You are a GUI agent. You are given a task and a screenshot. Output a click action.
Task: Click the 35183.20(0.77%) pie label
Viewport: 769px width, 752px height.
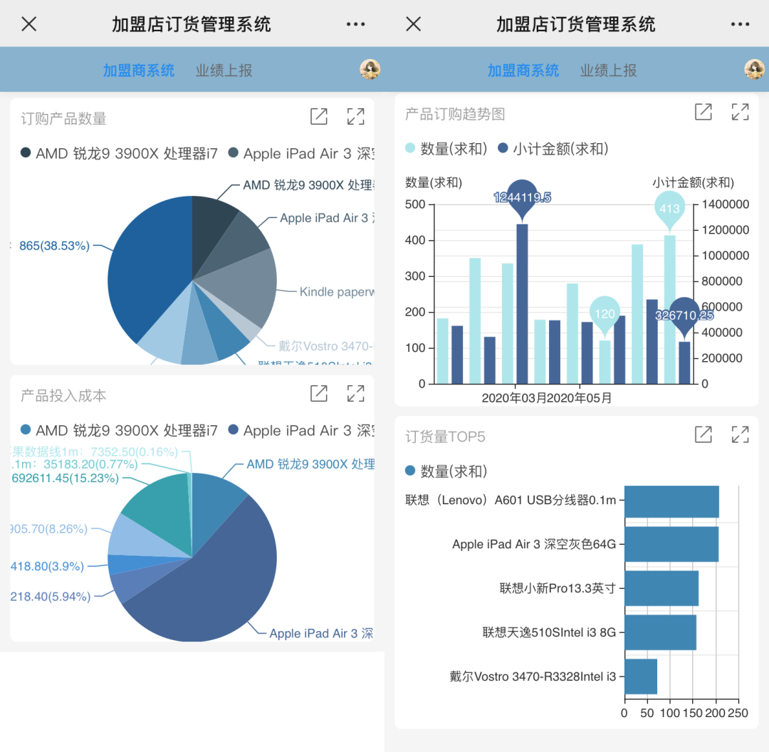(x=90, y=464)
